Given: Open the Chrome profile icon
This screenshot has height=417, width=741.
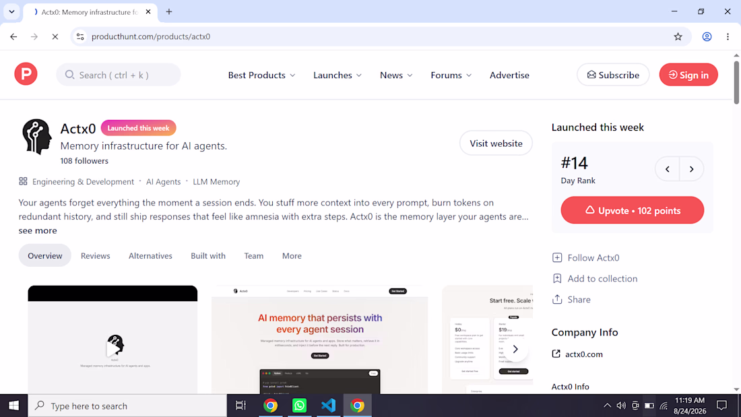Looking at the screenshot, I should [x=707, y=36].
